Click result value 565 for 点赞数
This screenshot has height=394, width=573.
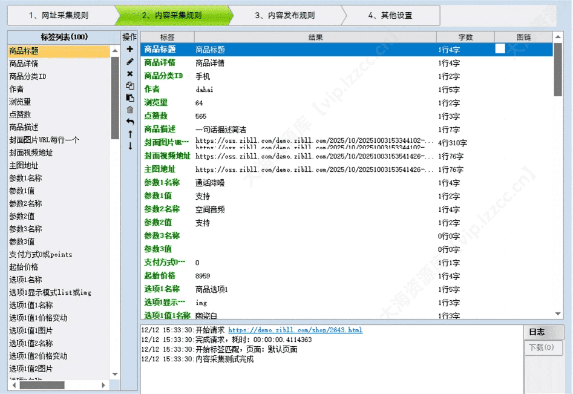201,116
